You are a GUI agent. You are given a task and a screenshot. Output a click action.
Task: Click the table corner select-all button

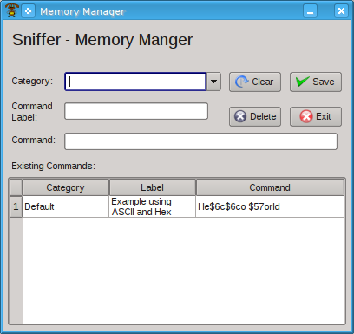16,187
